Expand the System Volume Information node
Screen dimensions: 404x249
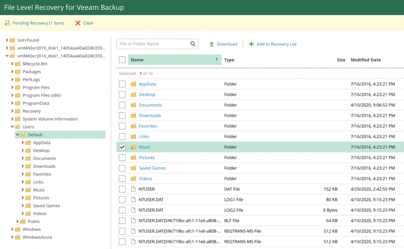[12, 119]
